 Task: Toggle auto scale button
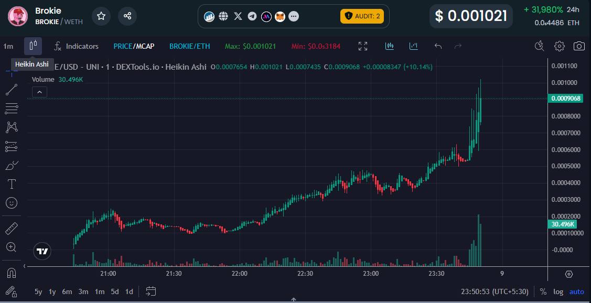(577, 291)
